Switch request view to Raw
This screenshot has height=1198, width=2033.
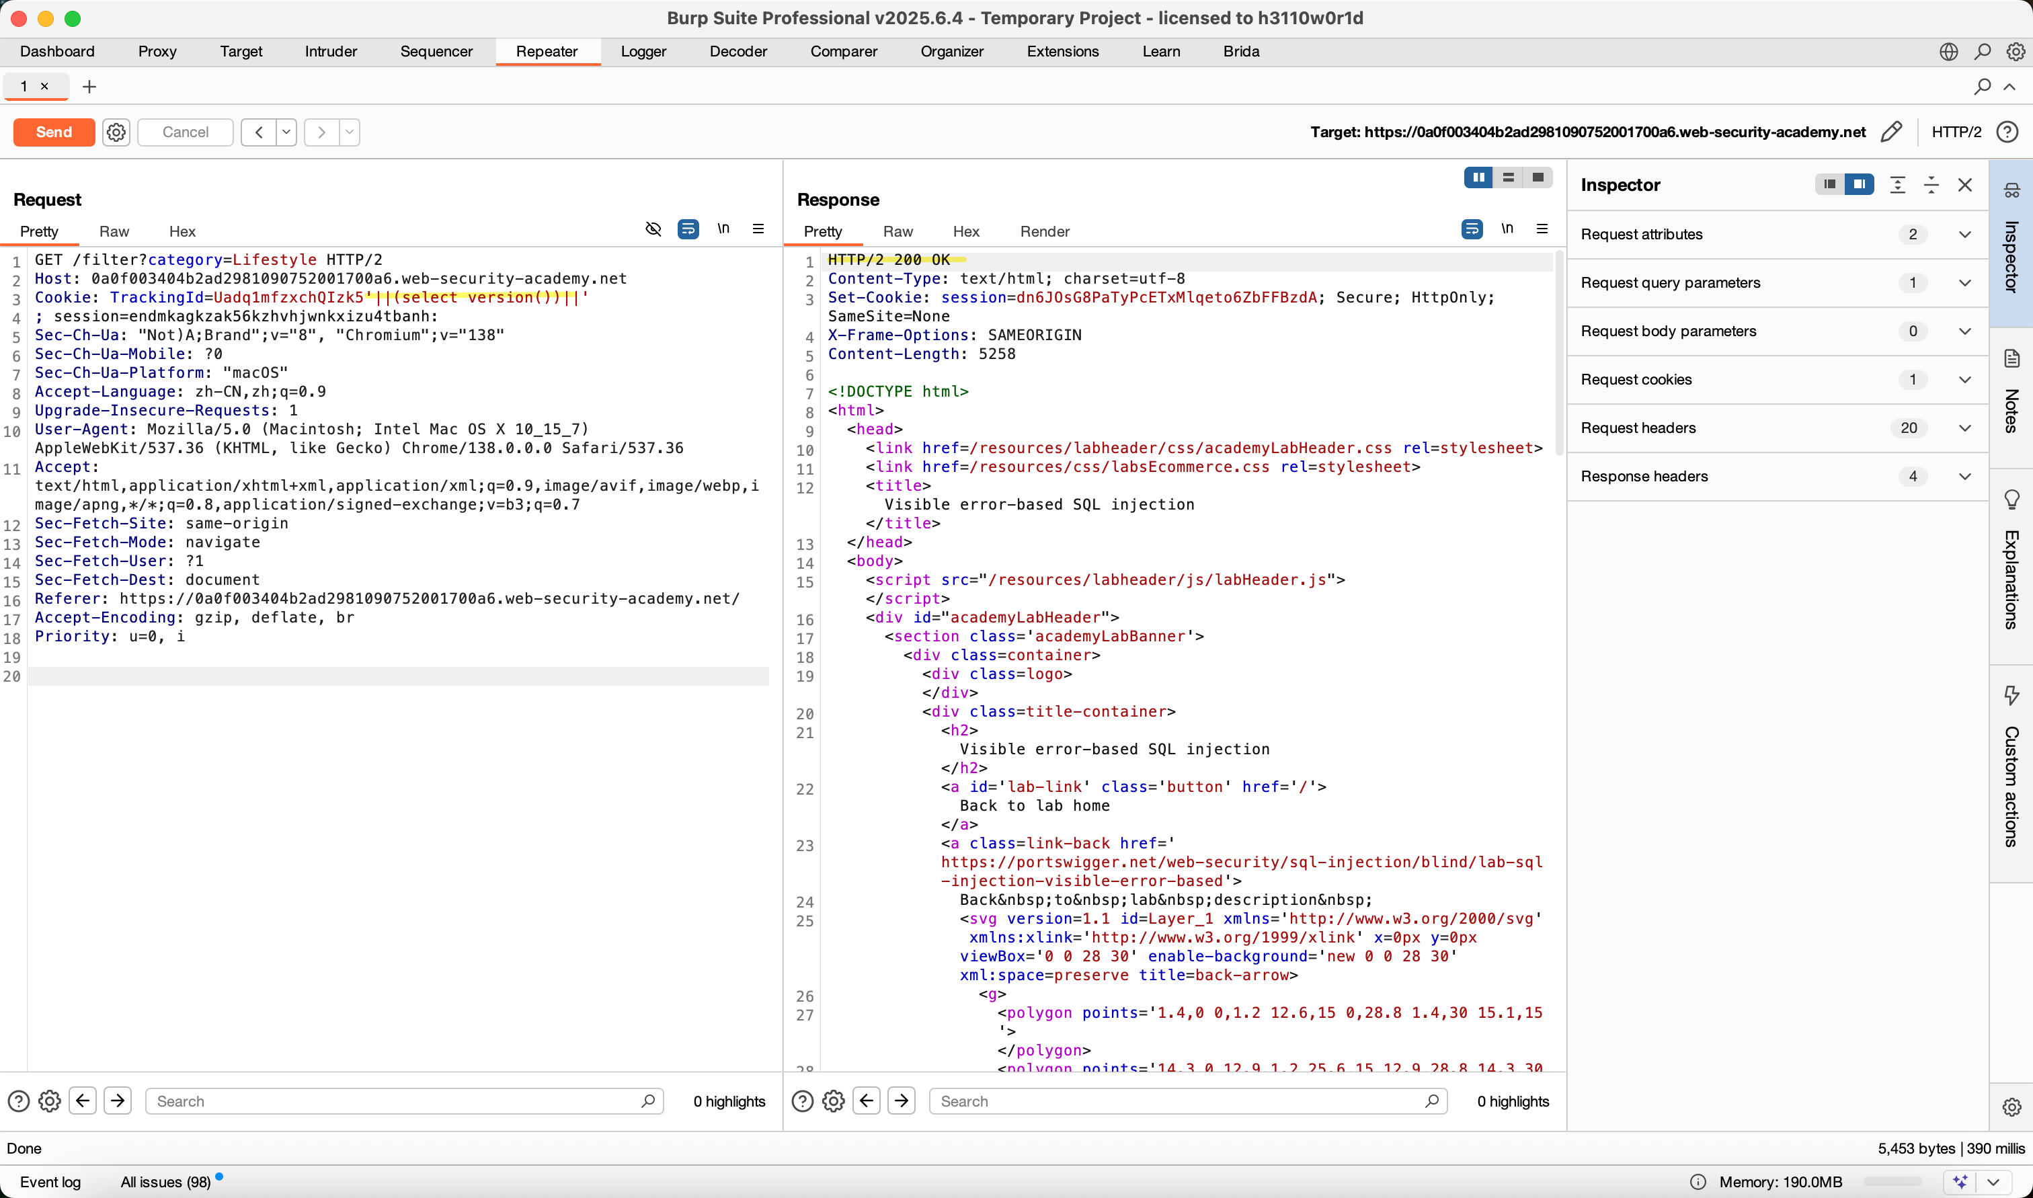click(x=114, y=232)
